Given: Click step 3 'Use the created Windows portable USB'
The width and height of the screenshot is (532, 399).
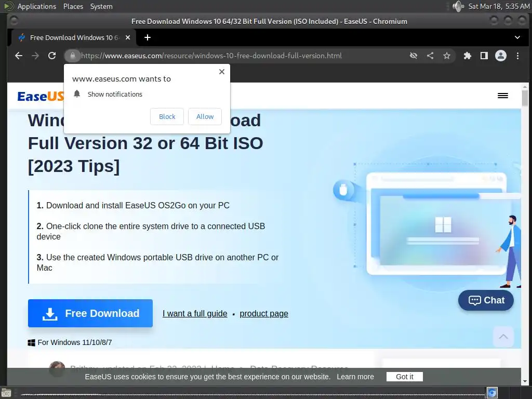Looking at the screenshot, I should pos(157,262).
